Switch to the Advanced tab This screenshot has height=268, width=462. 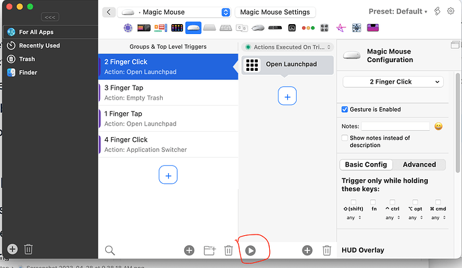[419, 164]
